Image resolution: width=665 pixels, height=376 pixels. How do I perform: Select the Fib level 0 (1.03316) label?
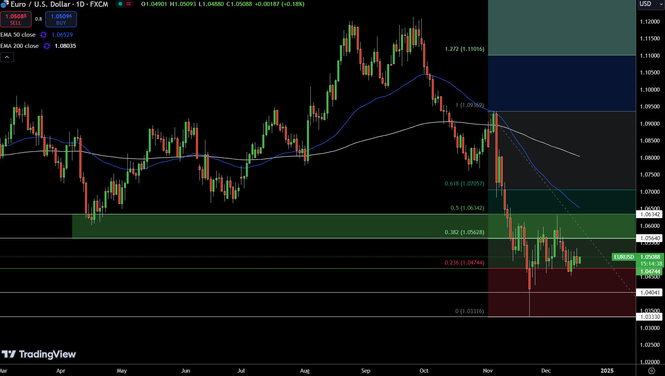tap(470, 311)
